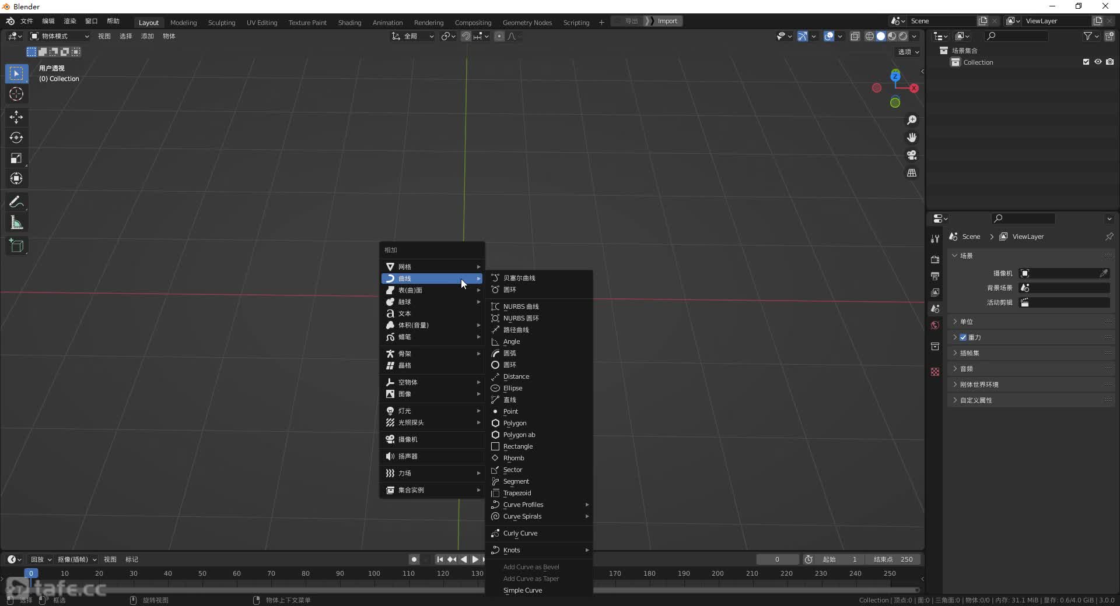Viewport: 1120px width, 606px height.
Task: Open the 抠像(插帧) keying dropdown
Action: click(x=77, y=559)
